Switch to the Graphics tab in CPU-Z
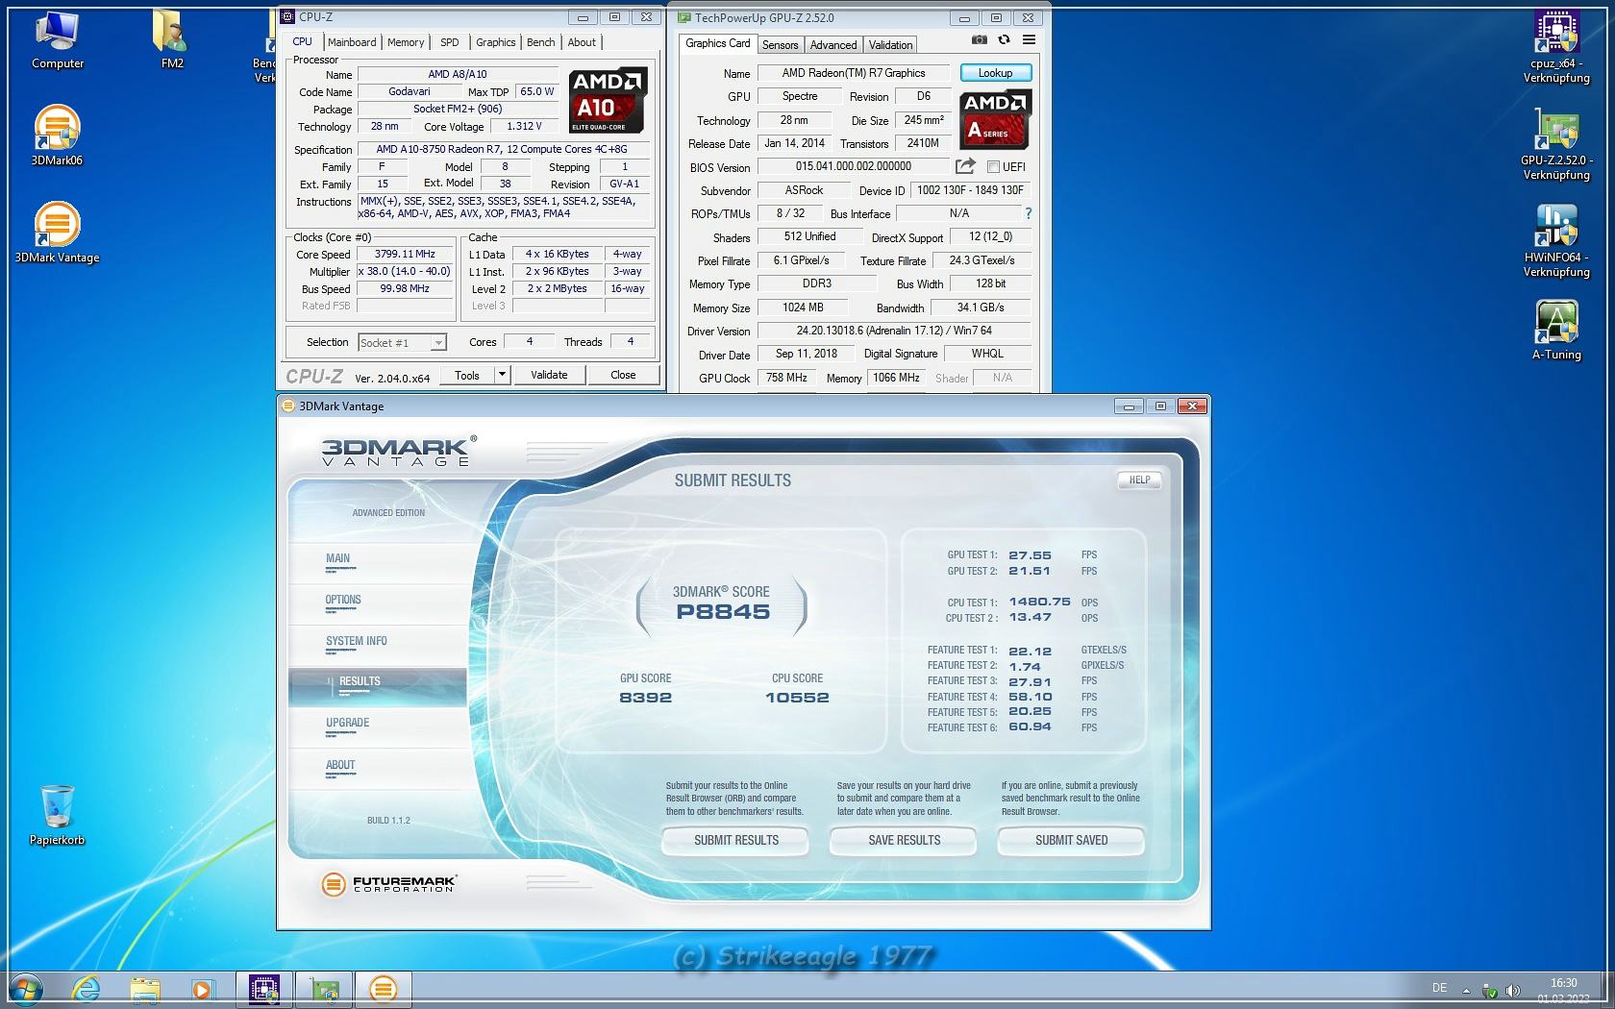 point(495,42)
